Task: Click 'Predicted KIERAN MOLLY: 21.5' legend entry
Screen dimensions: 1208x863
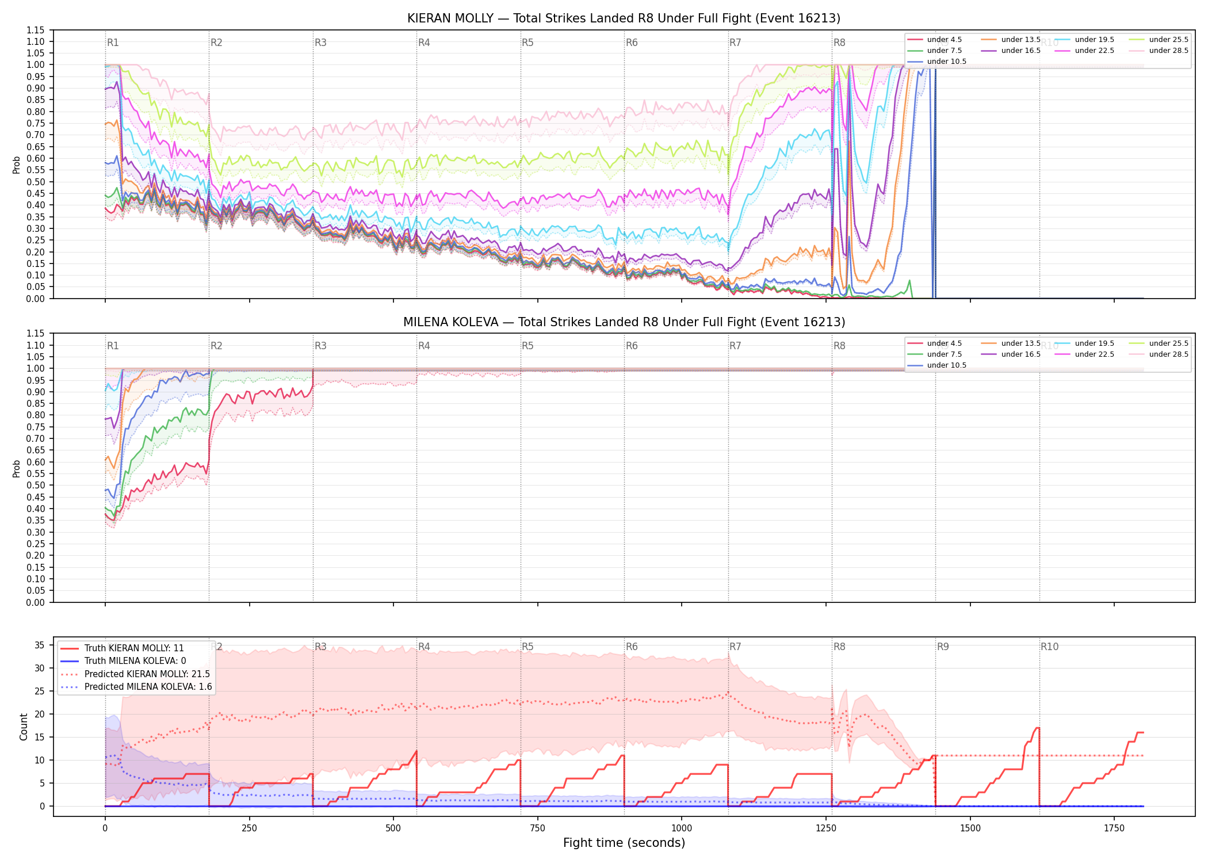Action: (135, 674)
